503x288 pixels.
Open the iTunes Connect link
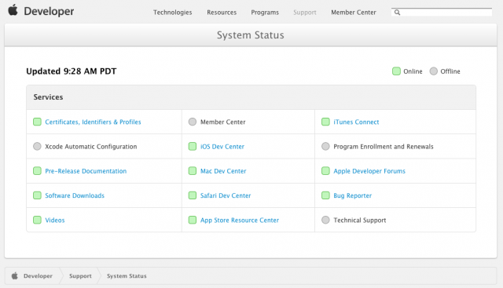tap(356, 122)
